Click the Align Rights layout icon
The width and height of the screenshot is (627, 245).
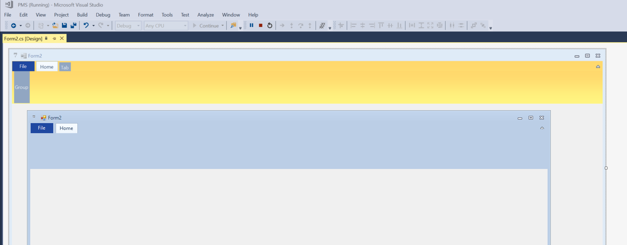point(372,25)
